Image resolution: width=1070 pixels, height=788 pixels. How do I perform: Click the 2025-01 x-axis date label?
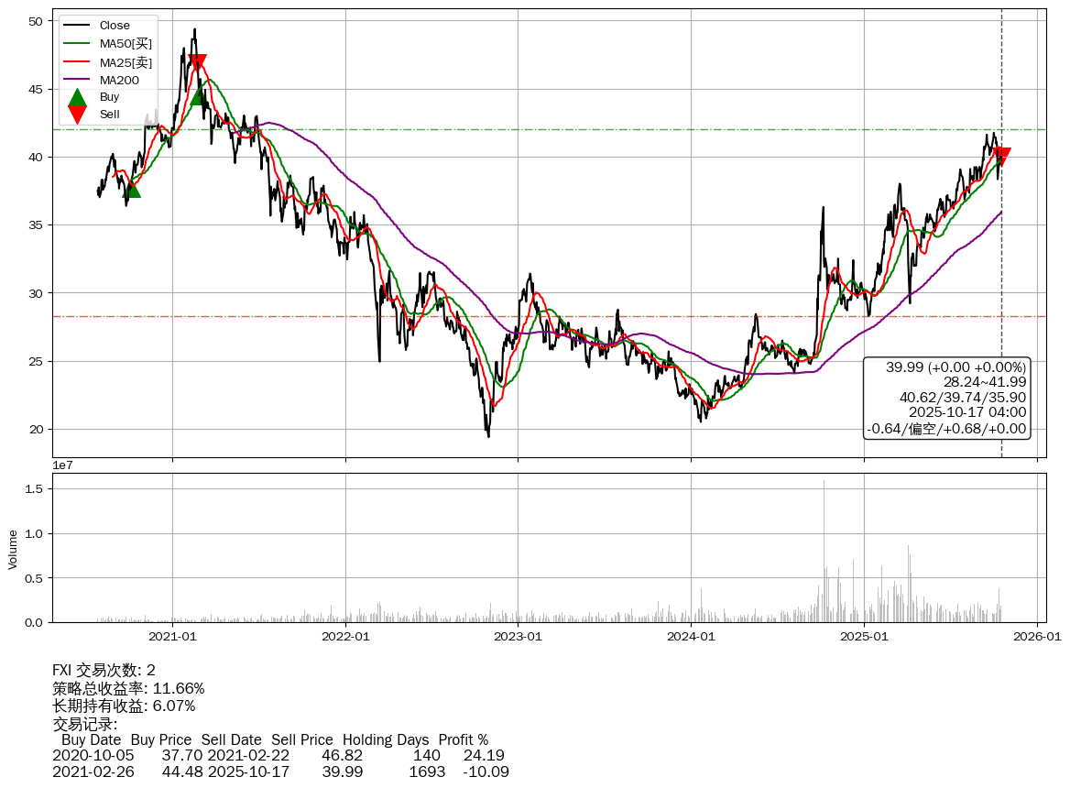(x=864, y=636)
